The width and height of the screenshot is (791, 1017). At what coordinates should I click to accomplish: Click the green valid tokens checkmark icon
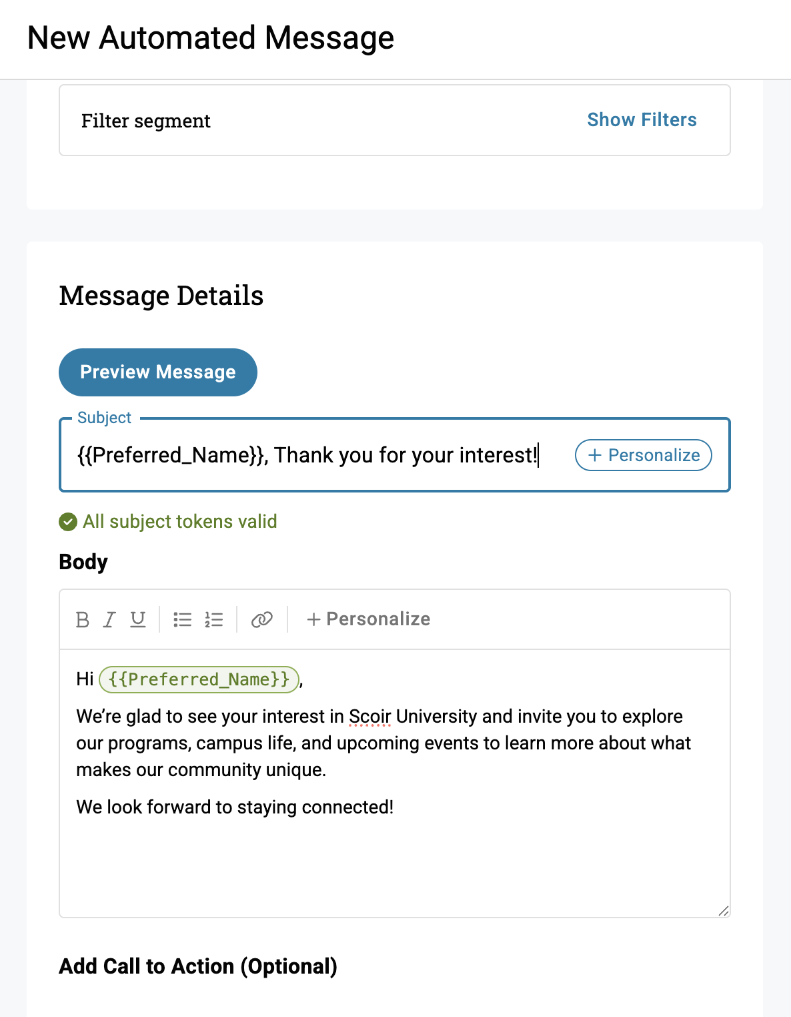pos(68,522)
